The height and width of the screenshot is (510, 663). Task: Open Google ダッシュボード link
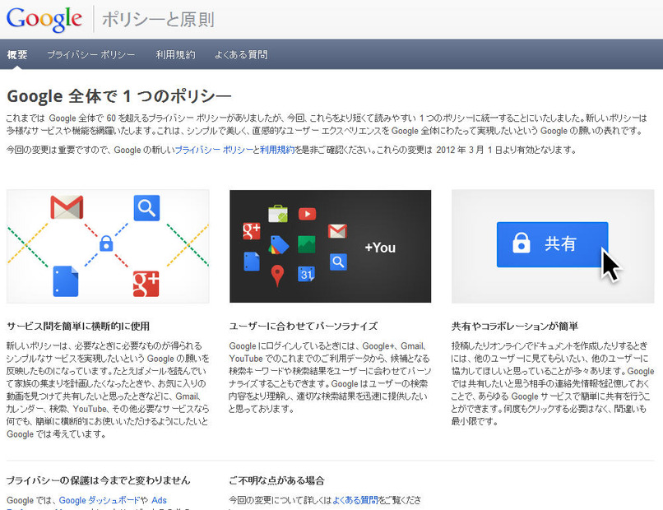coord(100,500)
